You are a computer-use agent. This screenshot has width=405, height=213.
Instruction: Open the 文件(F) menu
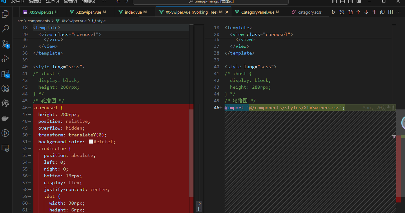click(x=17, y=2)
